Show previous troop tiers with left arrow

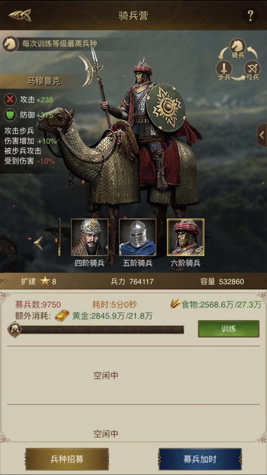[38, 243]
